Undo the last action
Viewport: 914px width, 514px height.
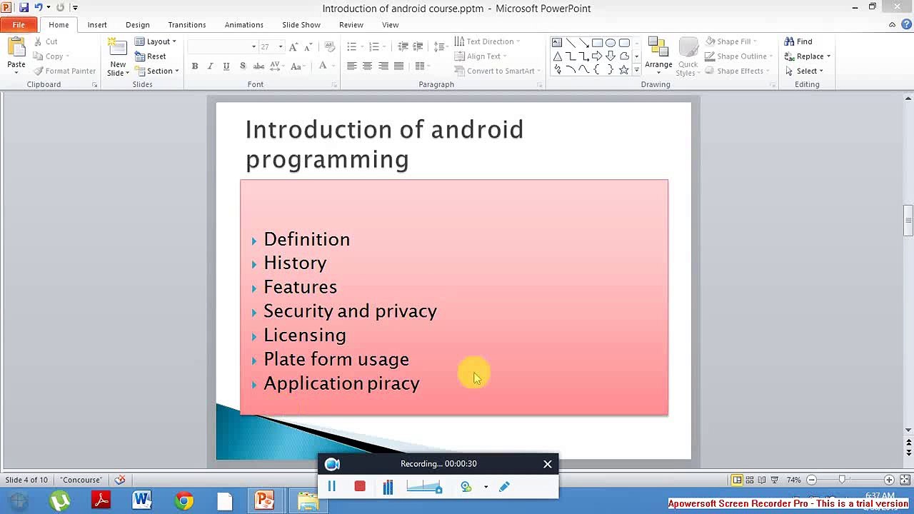39,8
